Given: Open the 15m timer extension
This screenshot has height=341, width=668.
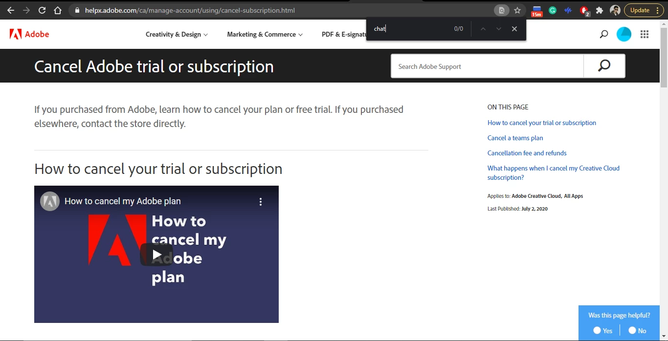Looking at the screenshot, I should (x=536, y=11).
